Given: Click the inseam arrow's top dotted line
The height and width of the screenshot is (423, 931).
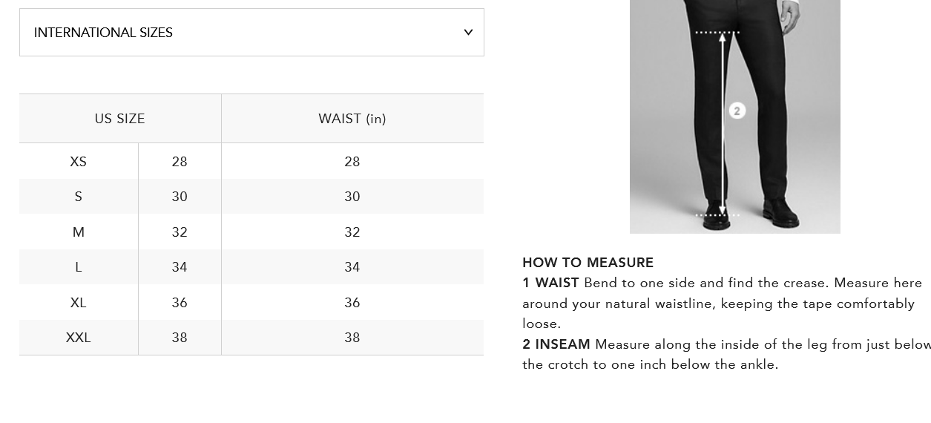Looking at the screenshot, I should (x=717, y=33).
